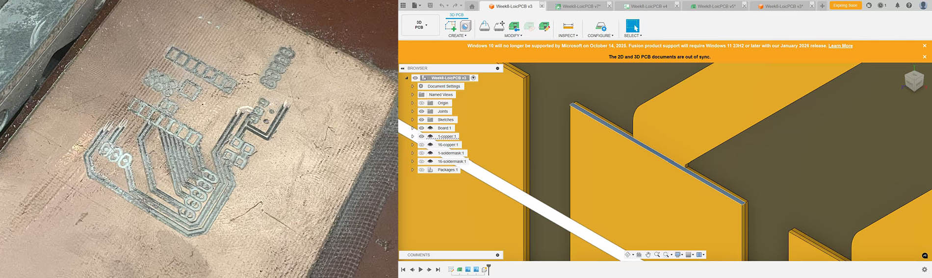
Task: Expand the Named Views tree node
Action: (x=413, y=95)
